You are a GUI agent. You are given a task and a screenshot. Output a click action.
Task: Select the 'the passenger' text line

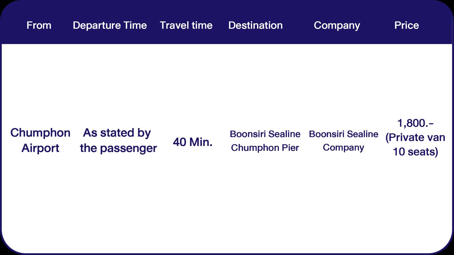click(x=118, y=148)
